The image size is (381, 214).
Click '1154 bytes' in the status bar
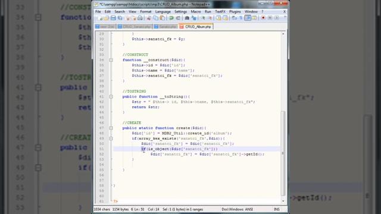click(120, 209)
